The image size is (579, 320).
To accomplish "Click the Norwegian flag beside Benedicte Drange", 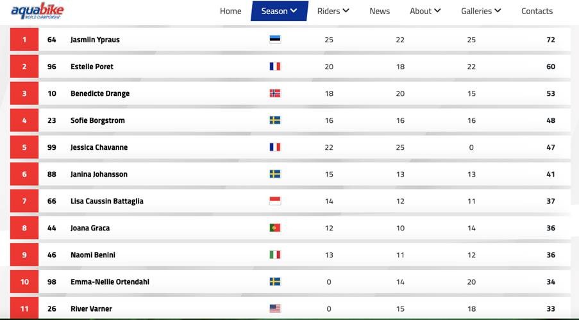I will click(x=274, y=93).
